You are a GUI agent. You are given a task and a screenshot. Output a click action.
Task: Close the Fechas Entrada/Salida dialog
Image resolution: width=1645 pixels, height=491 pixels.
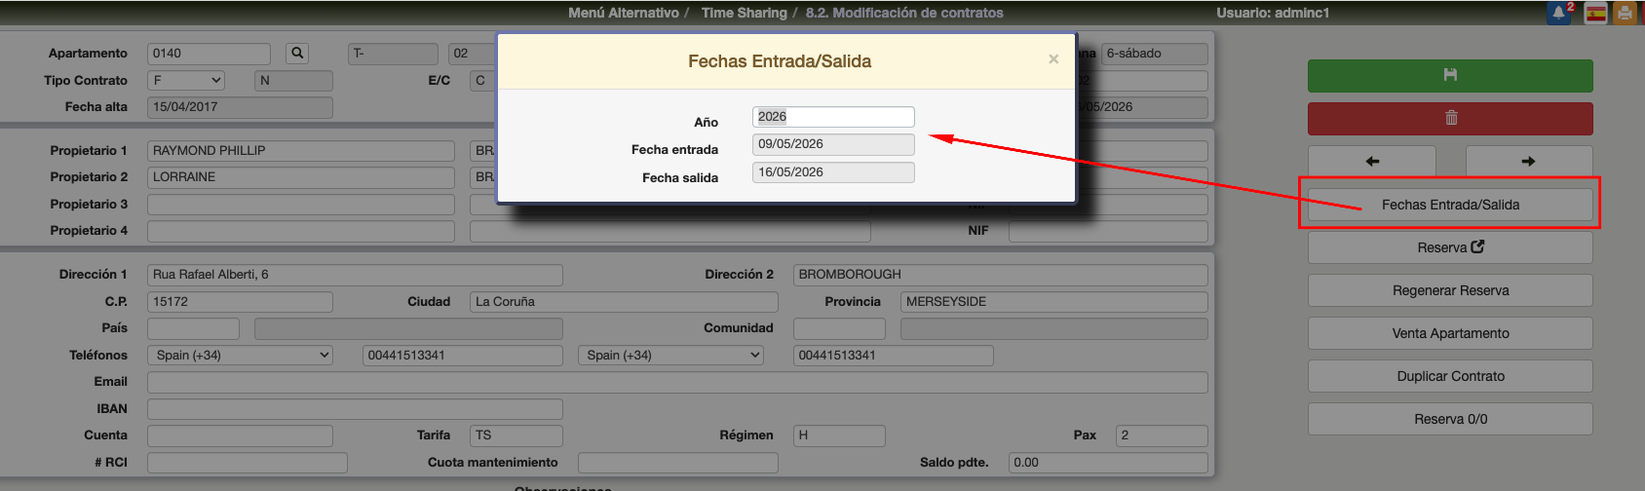1052,59
